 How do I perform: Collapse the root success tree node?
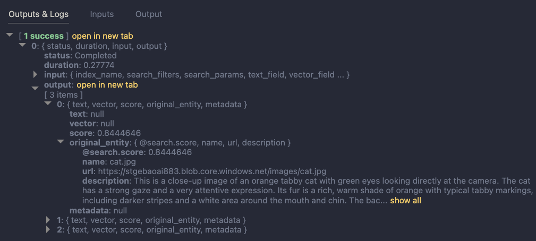[9, 36]
